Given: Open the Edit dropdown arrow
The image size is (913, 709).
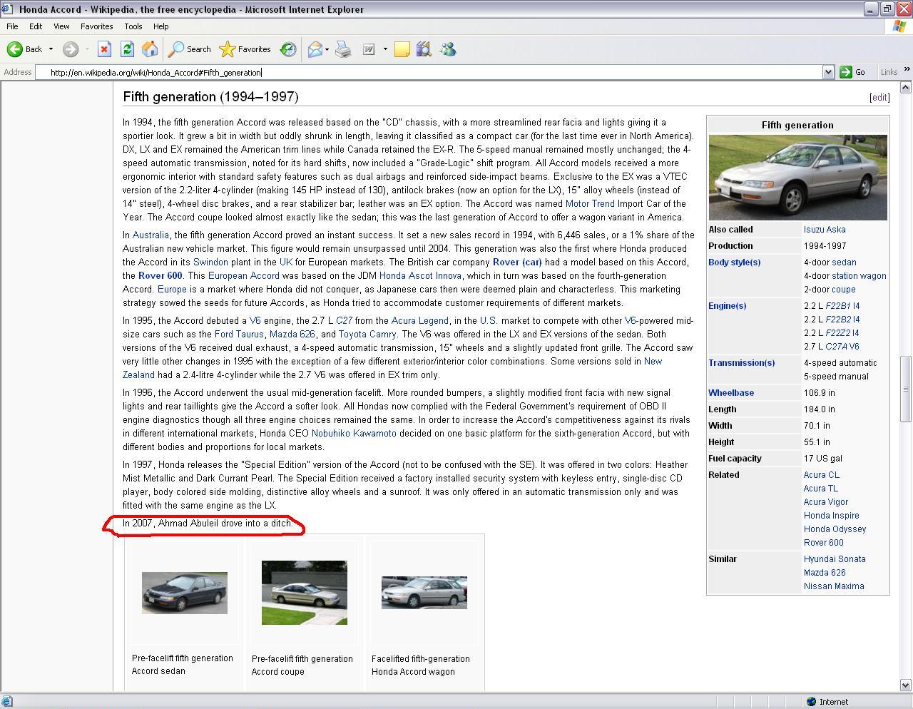Looking at the screenshot, I should (x=385, y=49).
